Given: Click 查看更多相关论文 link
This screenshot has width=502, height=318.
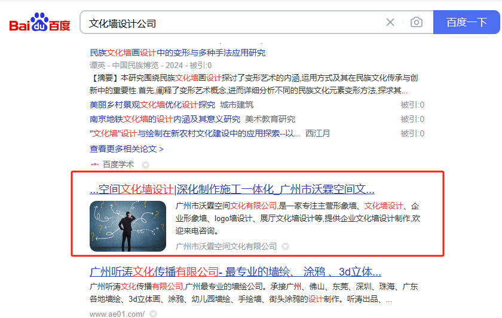Looking at the screenshot, I should [x=126, y=148].
